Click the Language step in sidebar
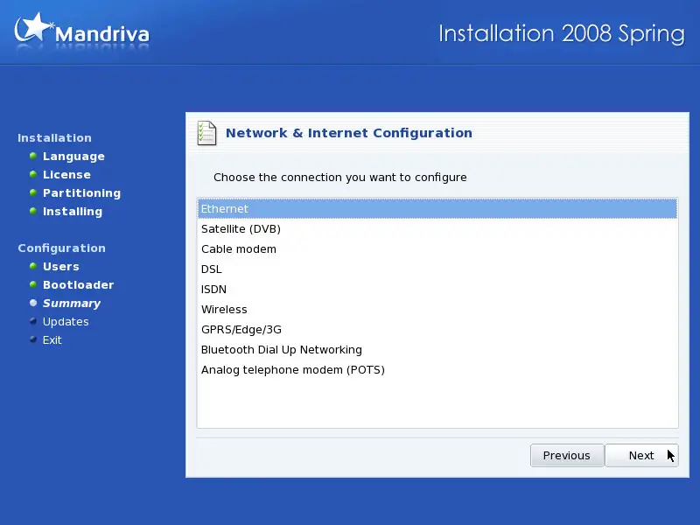 [x=73, y=157]
